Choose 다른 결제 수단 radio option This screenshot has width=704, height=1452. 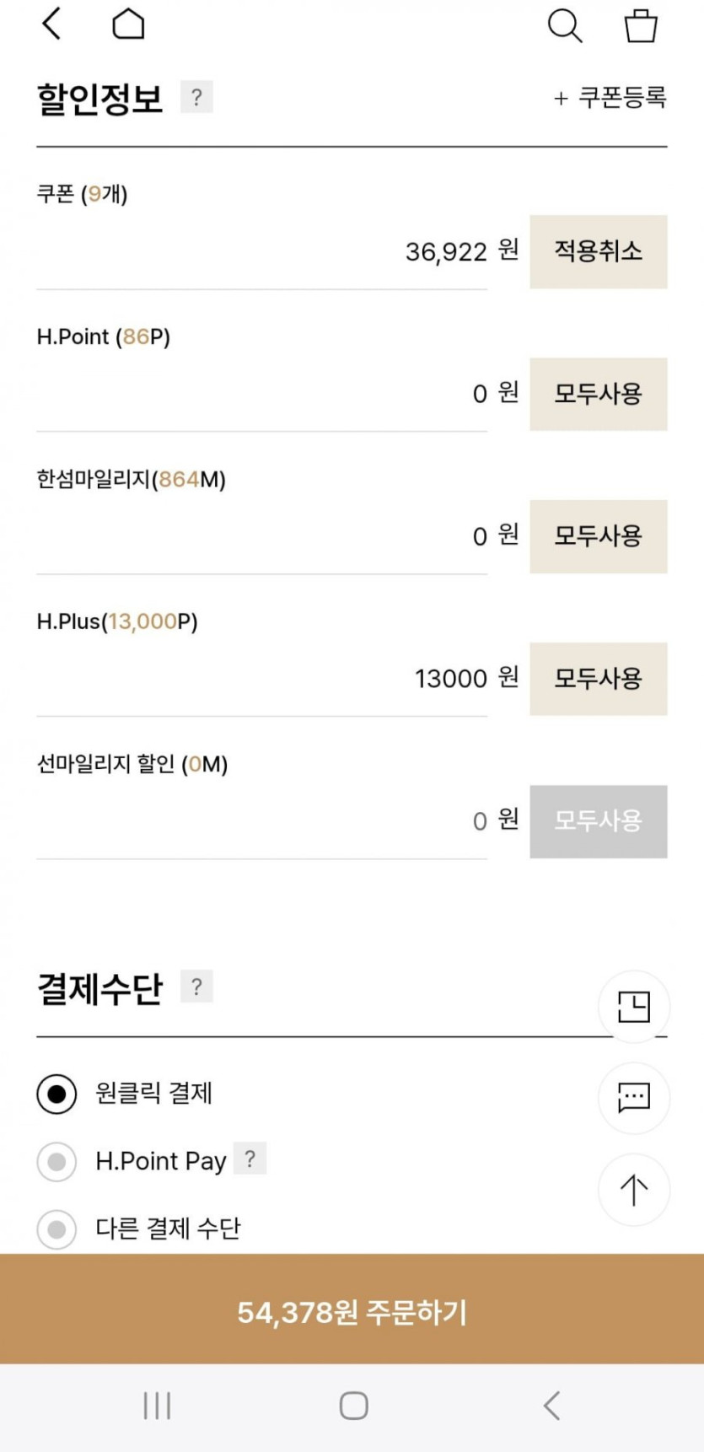coord(57,1229)
